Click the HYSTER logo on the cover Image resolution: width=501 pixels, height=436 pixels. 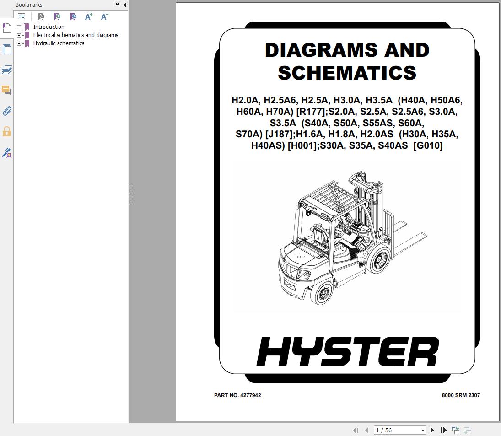point(348,351)
